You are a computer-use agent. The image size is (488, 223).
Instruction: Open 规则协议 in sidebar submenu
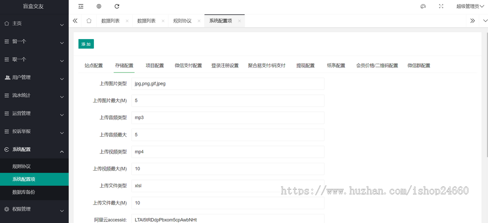[x=34, y=166]
